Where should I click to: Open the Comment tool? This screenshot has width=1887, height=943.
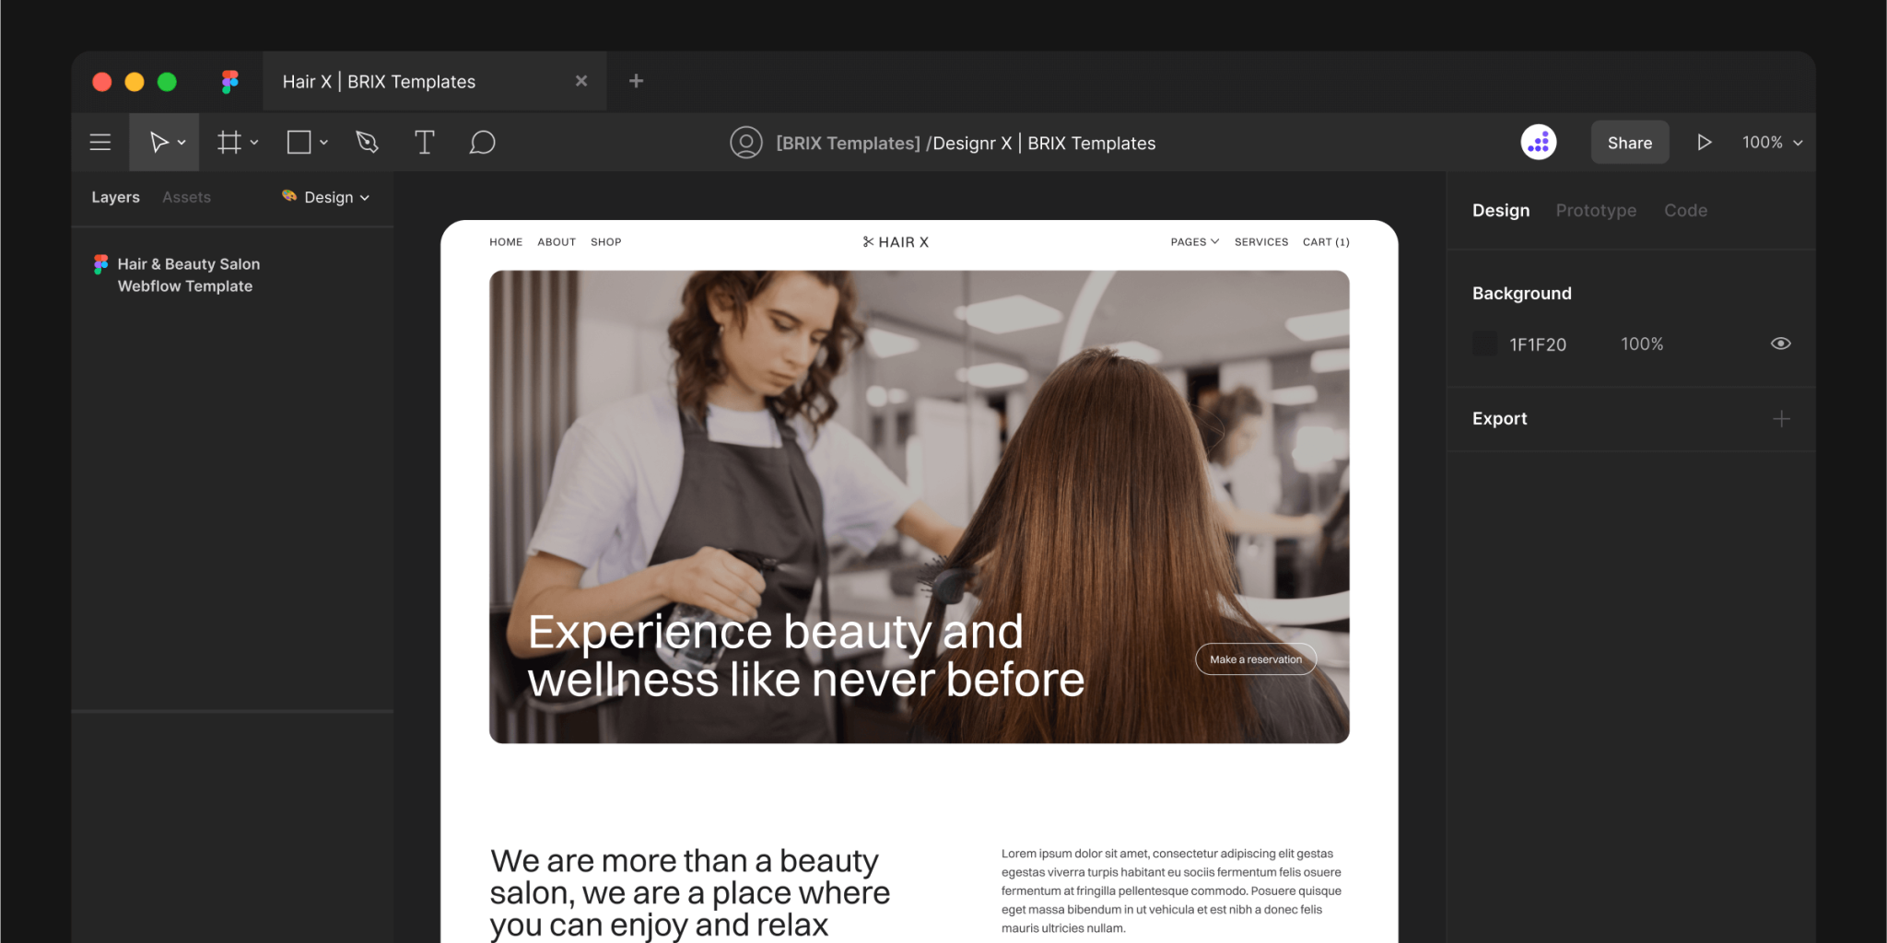[482, 142]
